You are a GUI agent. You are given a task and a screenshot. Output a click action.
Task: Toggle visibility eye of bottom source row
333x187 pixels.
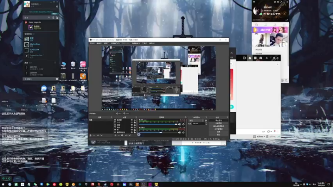point(132,132)
